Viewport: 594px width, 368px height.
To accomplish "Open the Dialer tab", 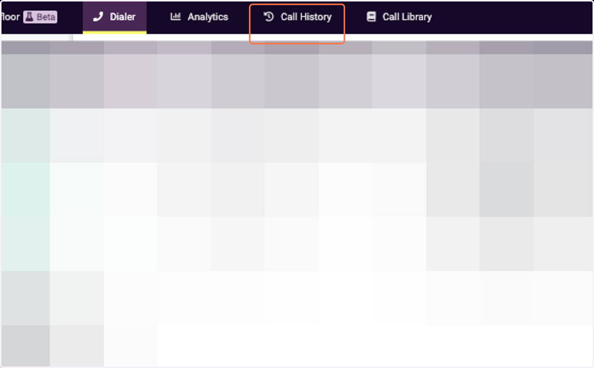I will pos(114,17).
